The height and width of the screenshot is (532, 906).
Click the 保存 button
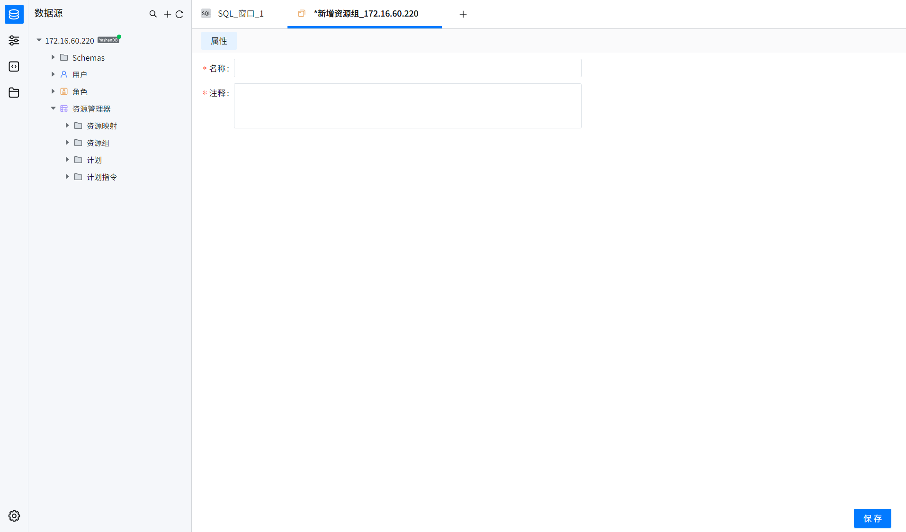click(872, 518)
